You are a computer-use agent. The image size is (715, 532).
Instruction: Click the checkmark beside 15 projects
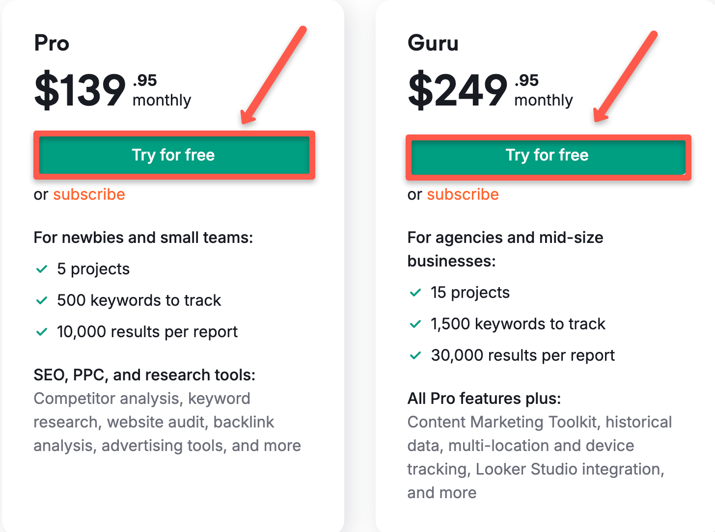coord(415,293)
